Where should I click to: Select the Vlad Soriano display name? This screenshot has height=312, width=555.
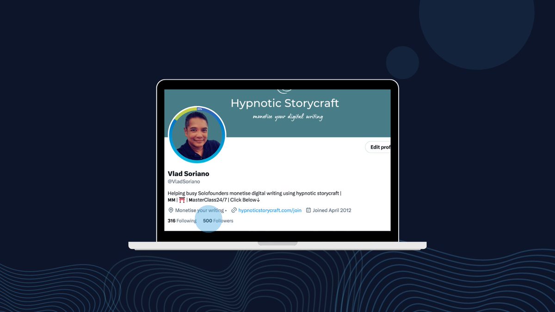(188, 174)
